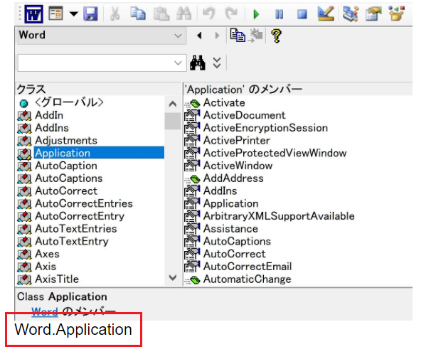Image resolution: width=441 pixels, height=359 pixels.
Task: Select the Activate method member
Action: 224,103
